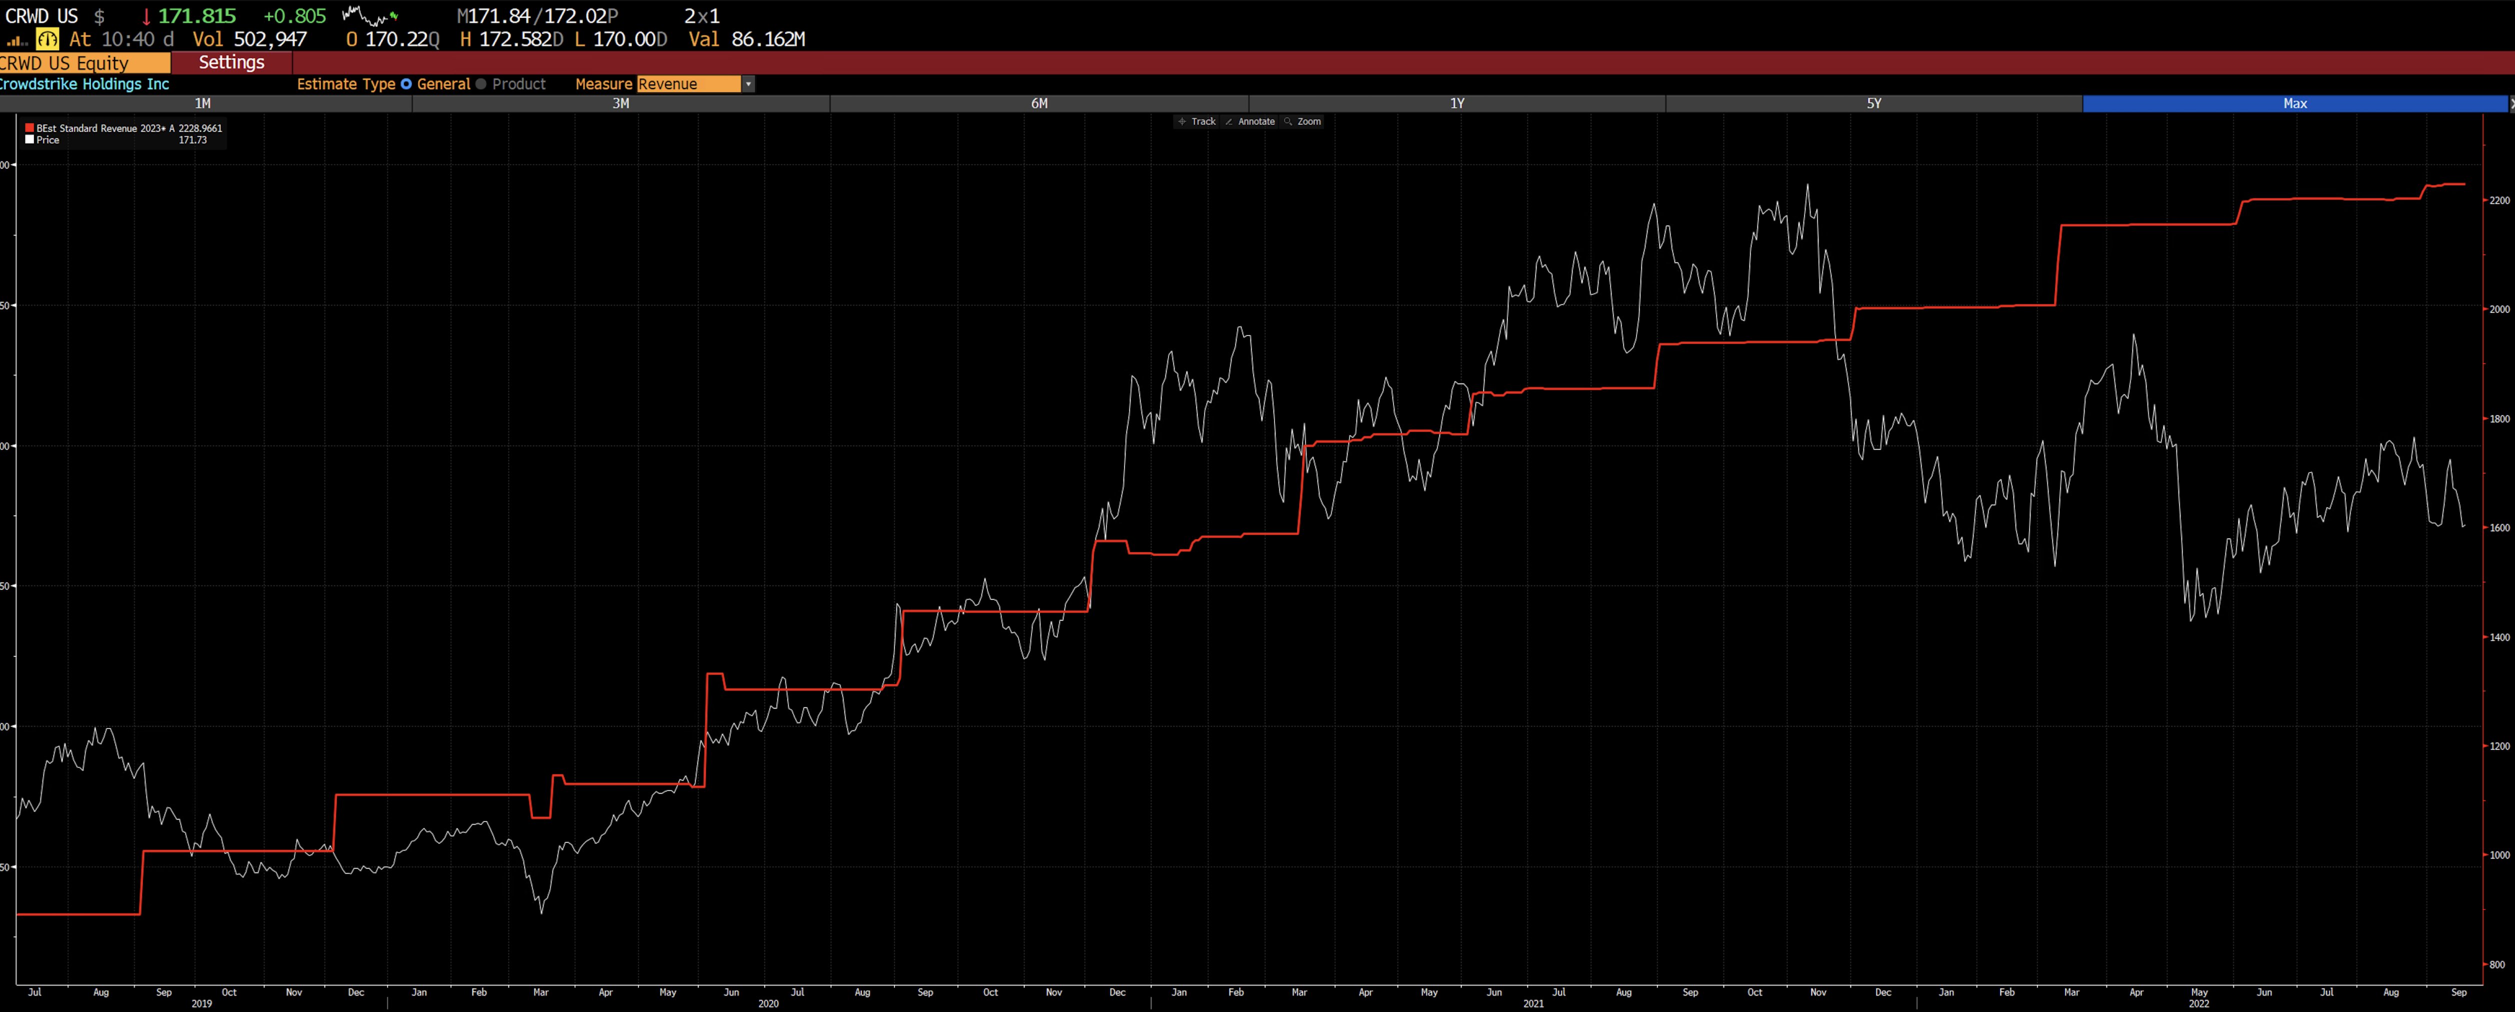Click the M171.84/172.02P bid-ask quote
This screenshot has height=1012, width=2515.
pyautogui.click(x=537, y=16)
